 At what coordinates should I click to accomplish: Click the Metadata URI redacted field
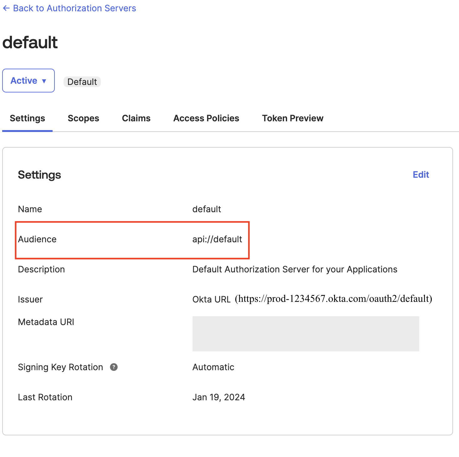tap(306, 334)
